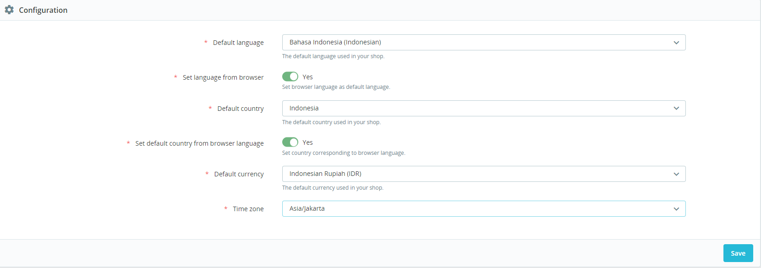Click the Configuration gear icon

pyautogui.click(x=9, y=10)
